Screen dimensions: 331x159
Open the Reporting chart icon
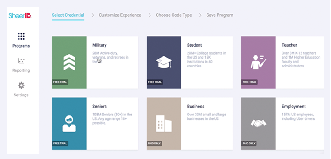(x=21, y=61)
